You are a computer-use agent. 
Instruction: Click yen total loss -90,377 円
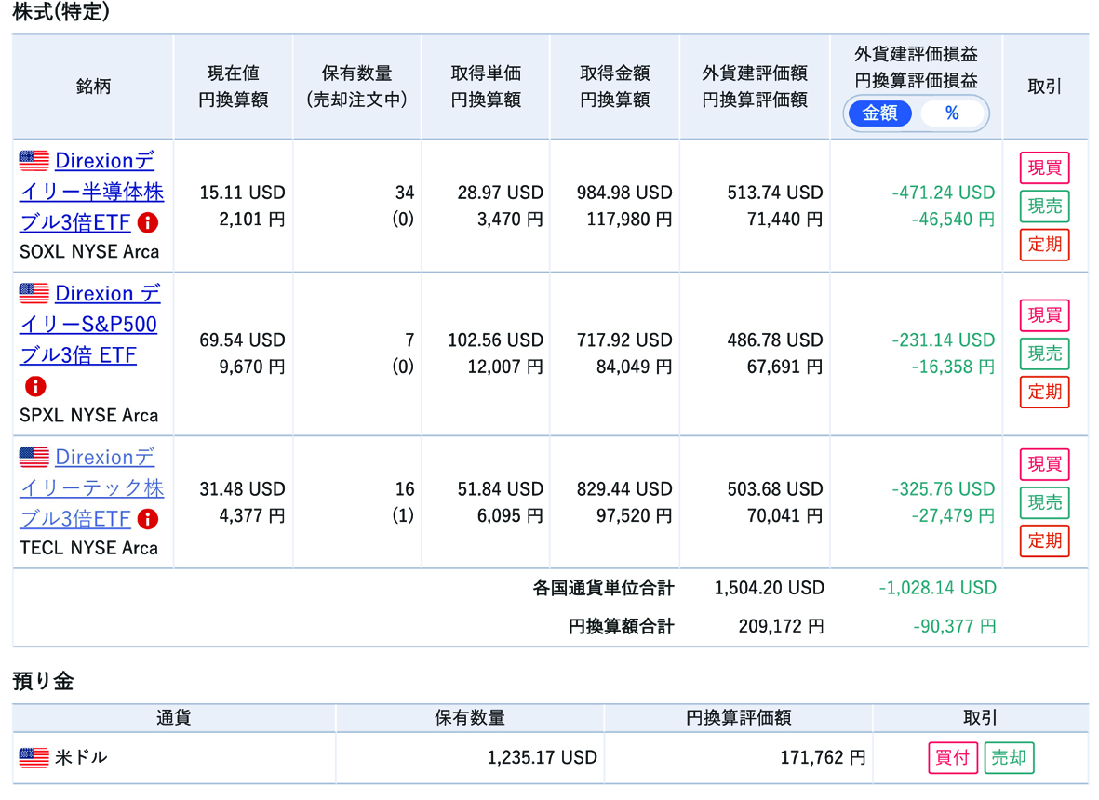coord(954,626)
